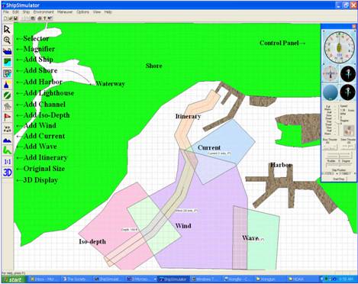Click the Add Lighthouse tool

(x=7, y=84)
